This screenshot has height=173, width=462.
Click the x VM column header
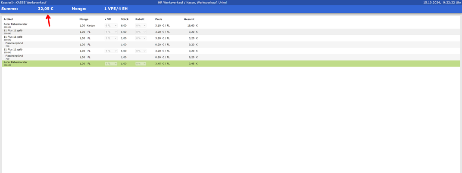108,19
